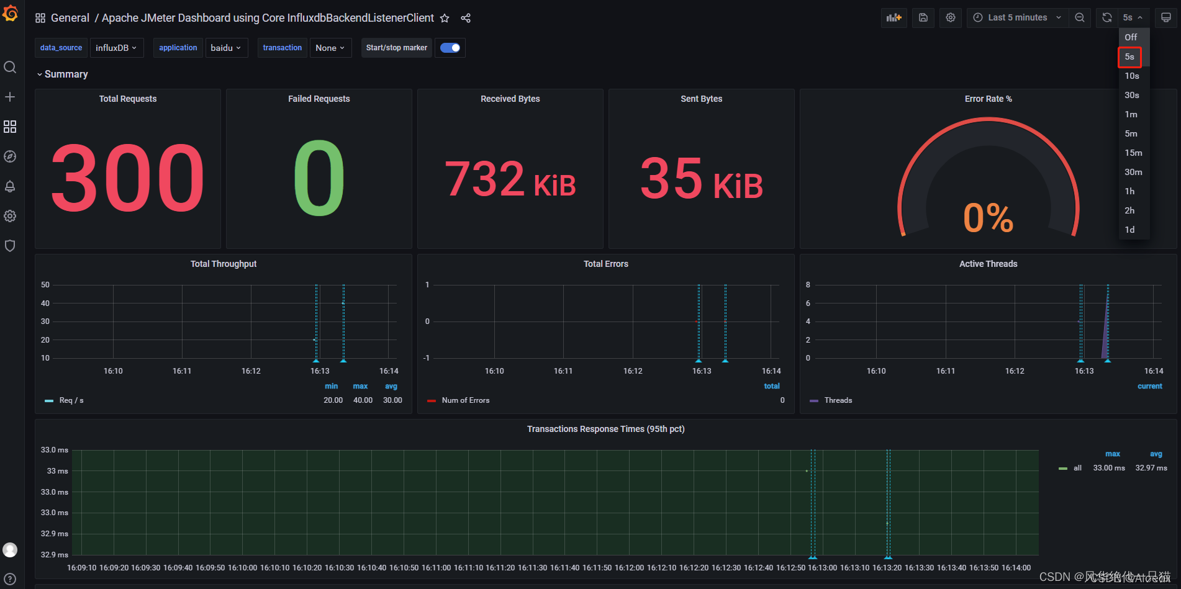
Task: Open the influxDB data source dropdown
Action: [x=117, y=48]
